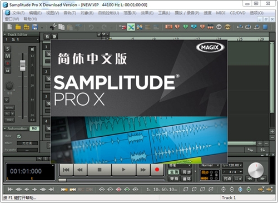Activate the crossfade X tool icon
This screenshot has width=278, height=203.
(131, 27)
